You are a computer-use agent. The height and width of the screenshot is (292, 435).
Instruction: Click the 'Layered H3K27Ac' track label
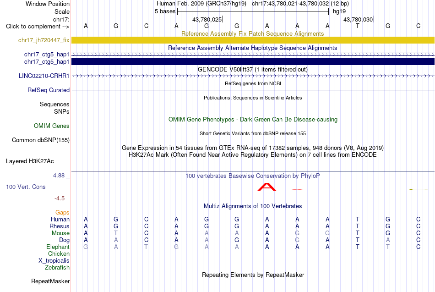point(30,161)
